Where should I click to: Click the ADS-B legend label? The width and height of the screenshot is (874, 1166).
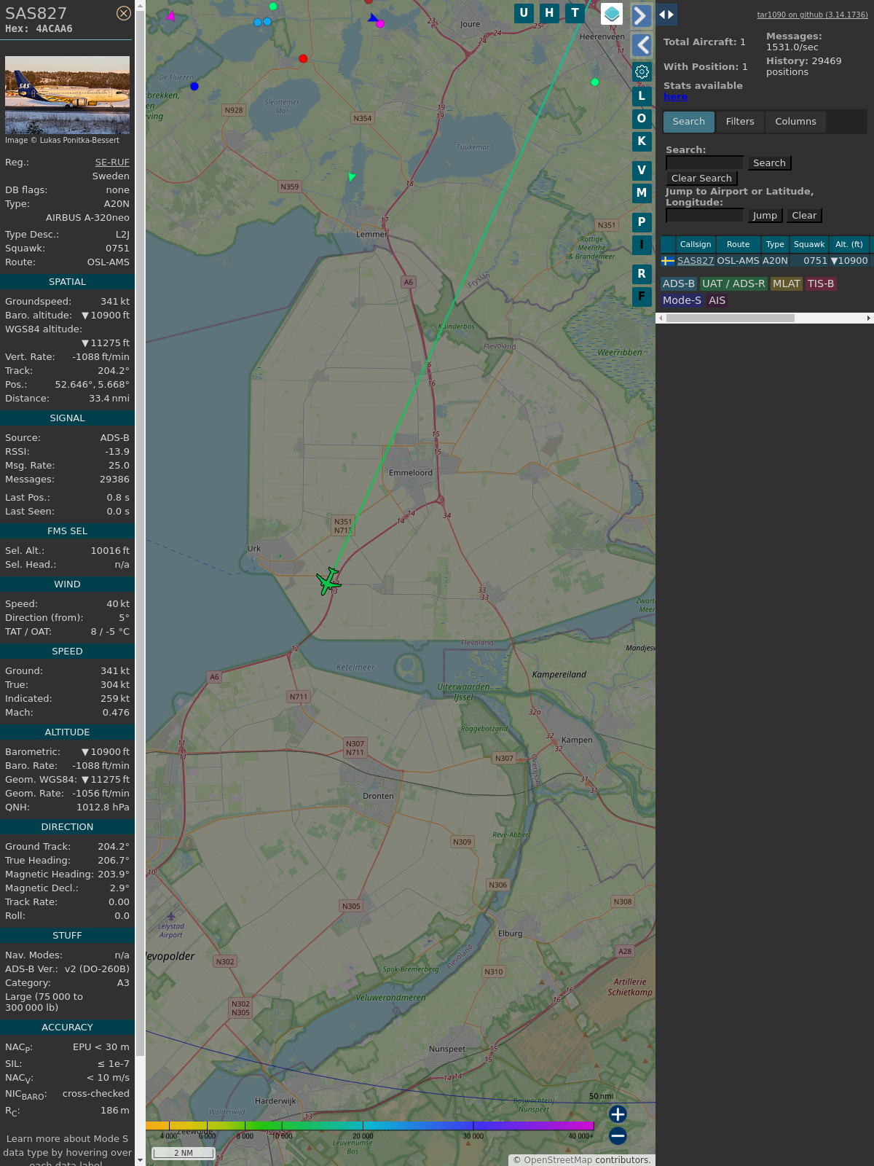point(679,284)
